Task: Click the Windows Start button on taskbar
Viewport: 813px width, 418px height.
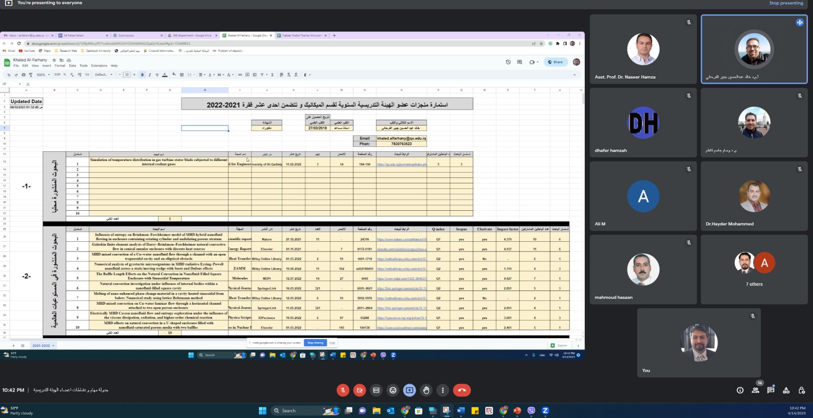Action: [262, 410]
